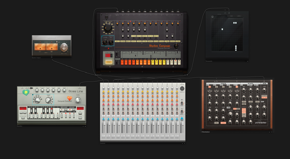
Task: Click the orange heart logo on Bassline
Action: [69, 98]
